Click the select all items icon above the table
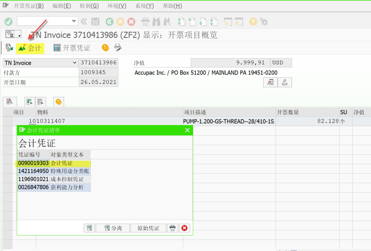The width and height of the screenshot is (371, 251). 30,102
